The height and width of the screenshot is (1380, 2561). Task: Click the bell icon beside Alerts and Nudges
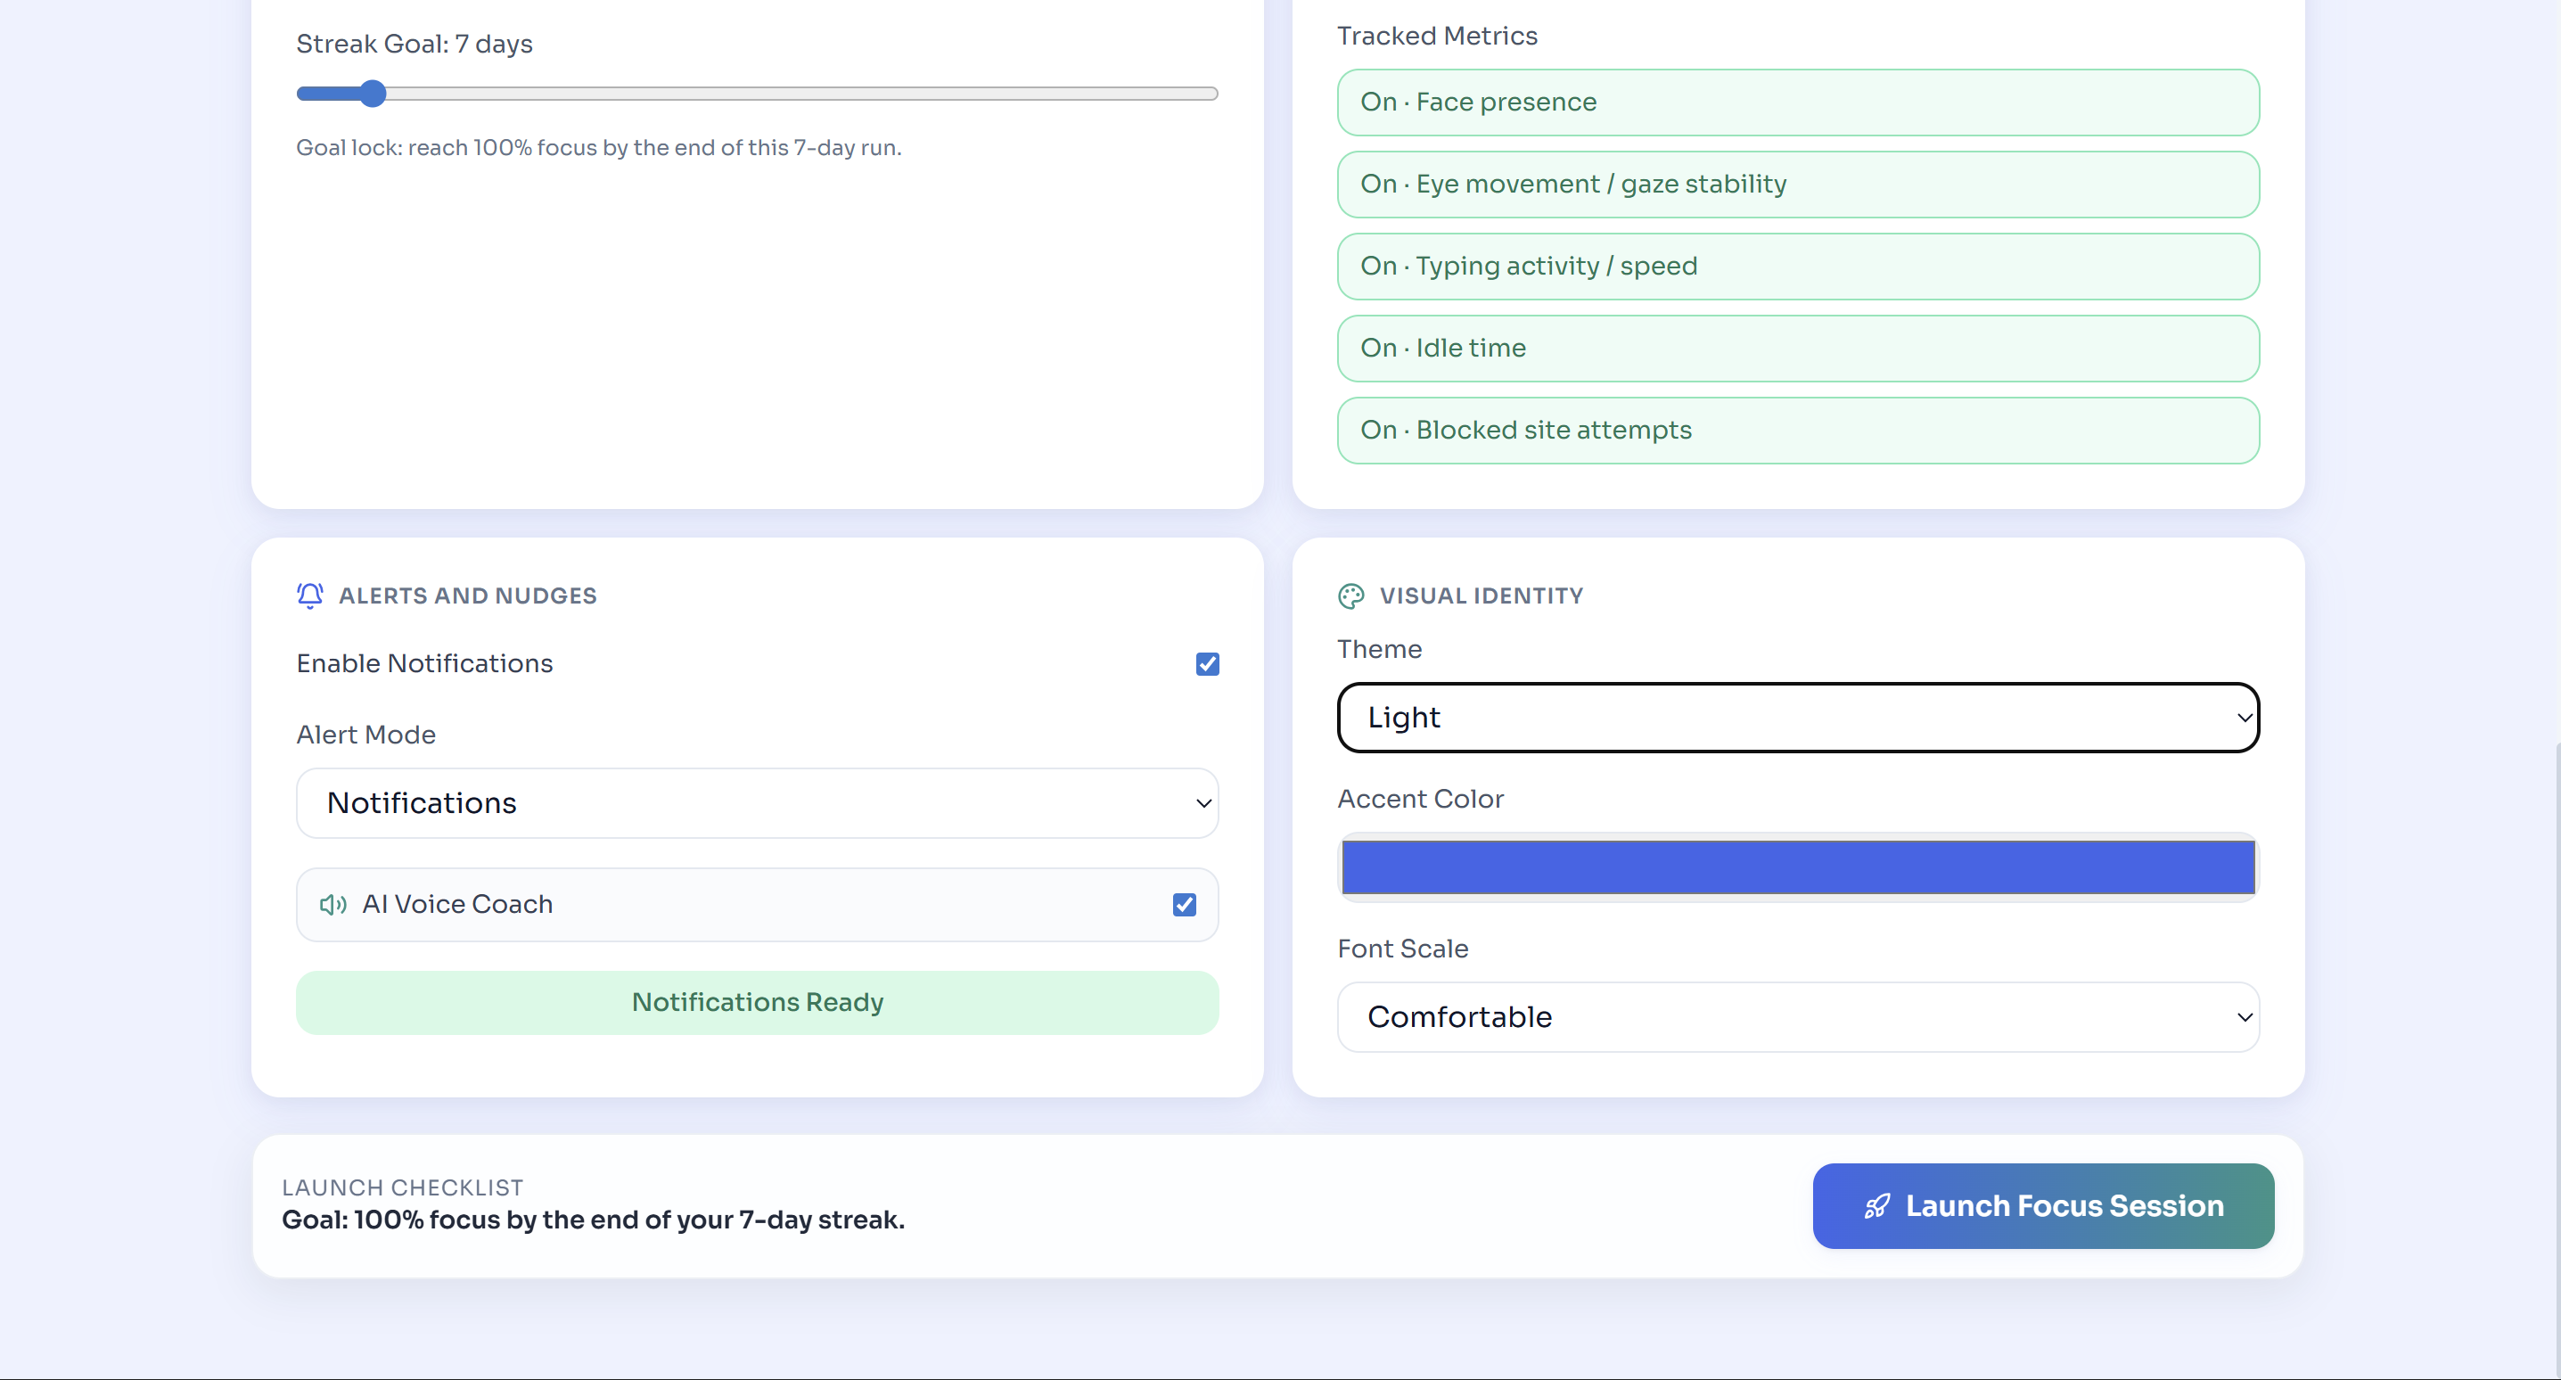(309, 596)
